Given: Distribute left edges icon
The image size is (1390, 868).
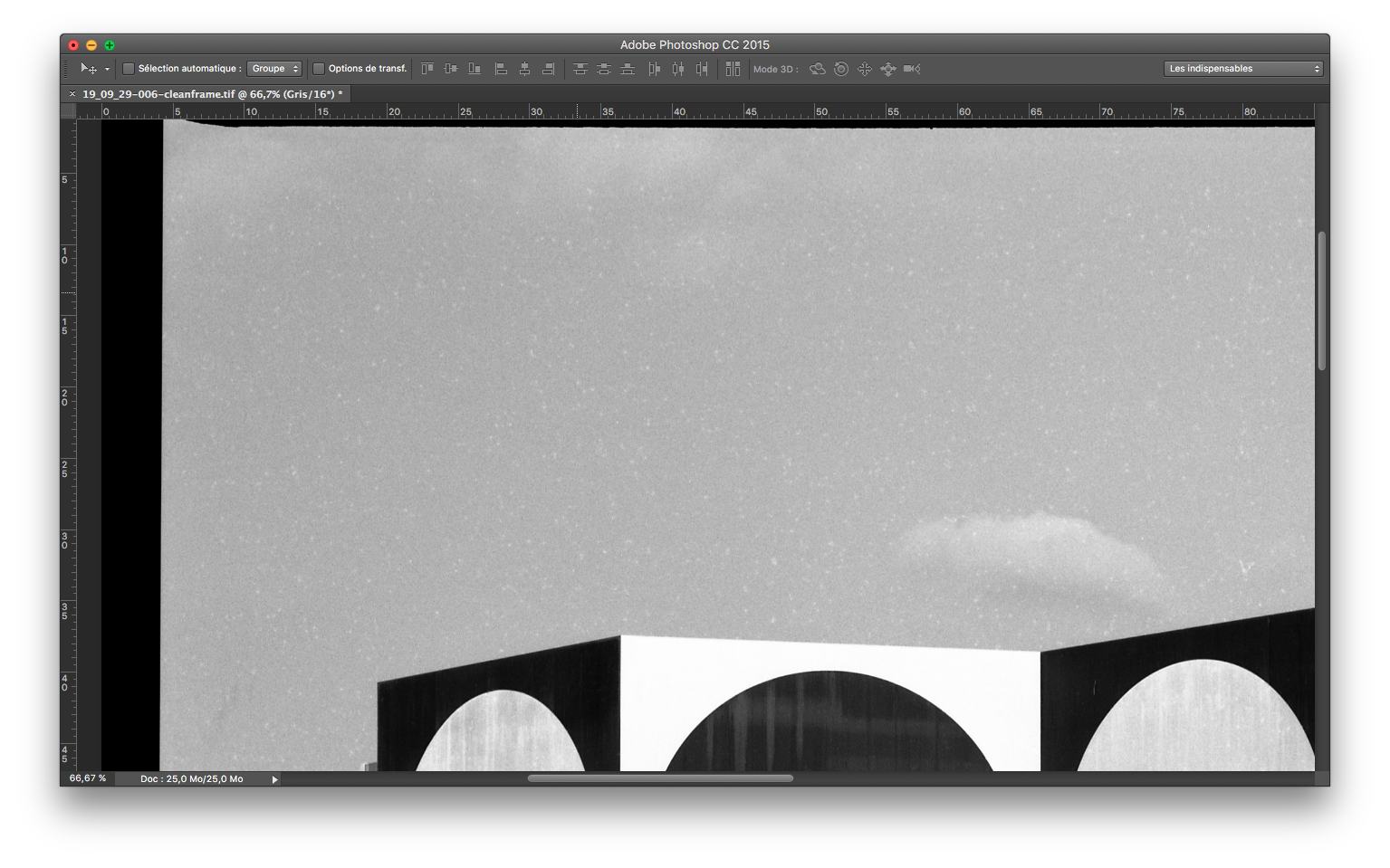Looking at the screenshot, I should click(654, 69).
